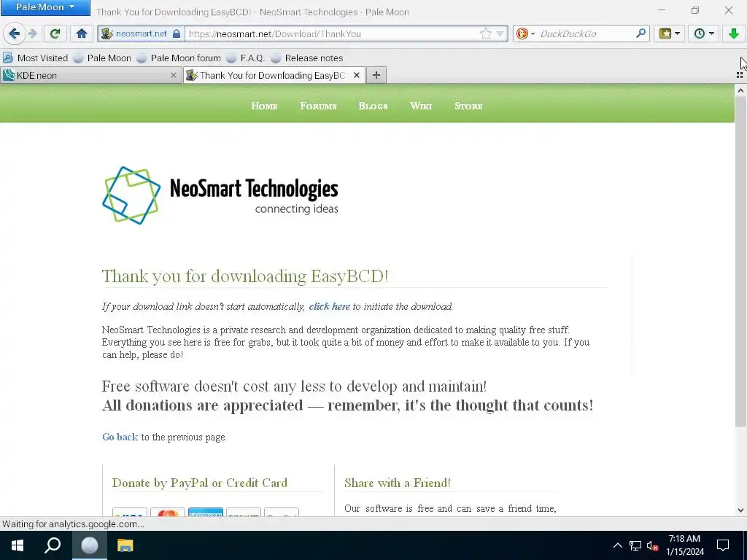Open the Windows Start menu

click(18, 545)
